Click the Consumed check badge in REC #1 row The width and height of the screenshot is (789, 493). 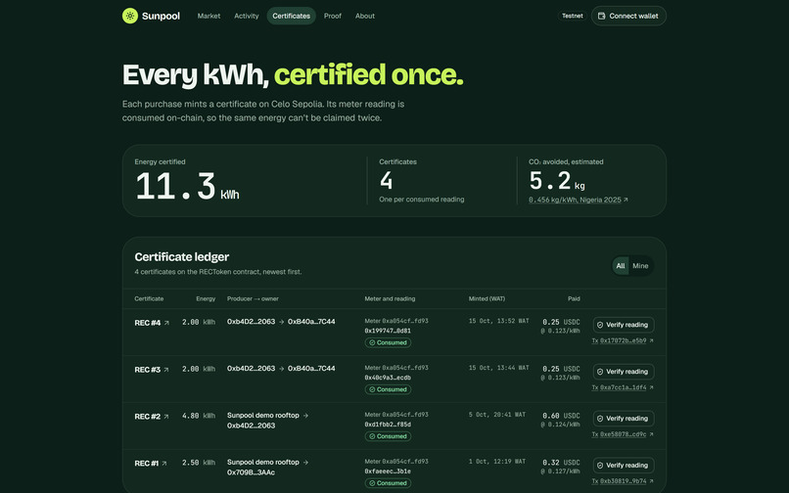[388, 483]
